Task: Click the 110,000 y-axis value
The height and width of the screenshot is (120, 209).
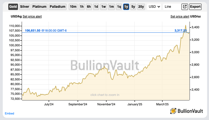Action: click(x=14, y=26)
